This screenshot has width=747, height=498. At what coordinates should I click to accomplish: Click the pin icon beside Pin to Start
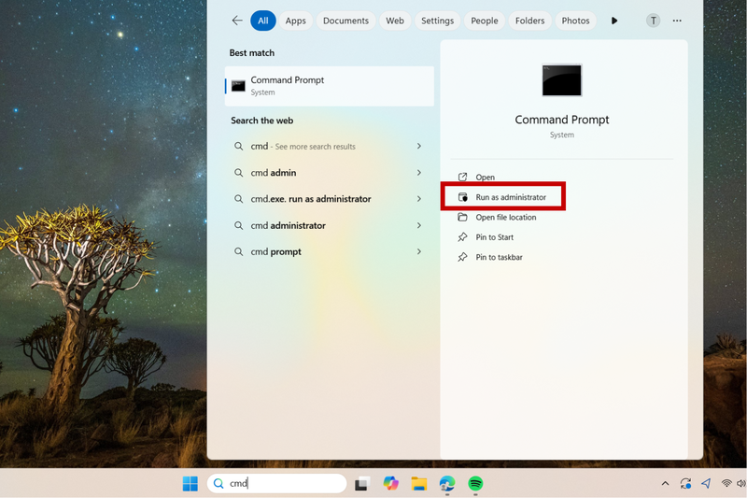462,236
